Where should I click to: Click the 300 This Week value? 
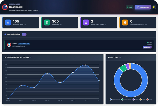[x=55, y=21]
